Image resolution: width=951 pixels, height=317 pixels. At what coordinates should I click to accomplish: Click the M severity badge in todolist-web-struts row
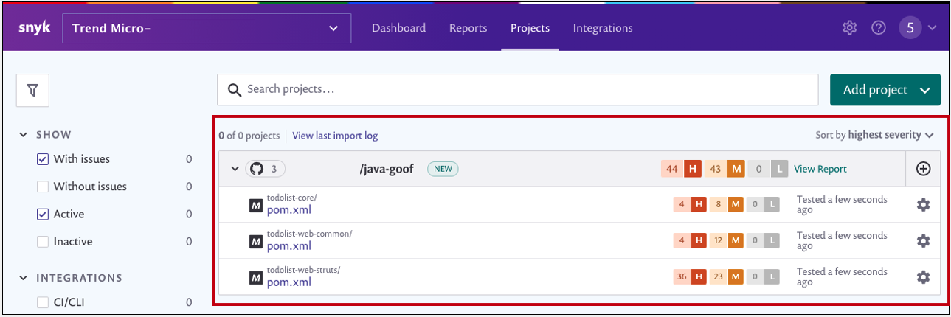coord(736,276)
